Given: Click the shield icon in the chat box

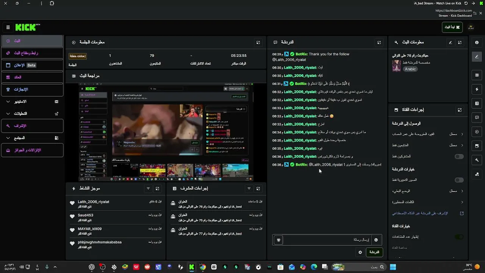Looking at the screenshot, I should click(278, 240).
